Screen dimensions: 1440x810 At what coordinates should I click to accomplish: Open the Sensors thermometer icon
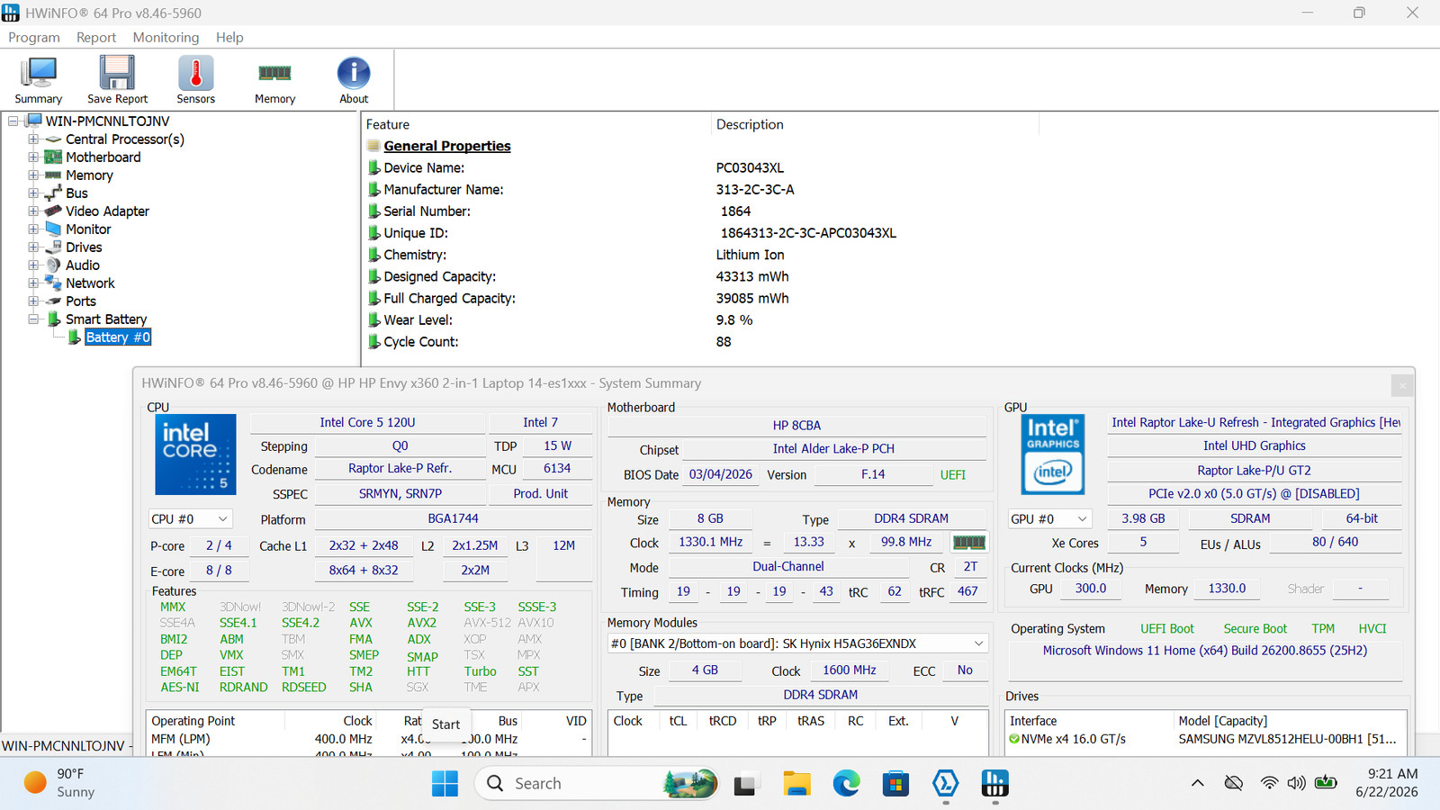tap(196, 80)
